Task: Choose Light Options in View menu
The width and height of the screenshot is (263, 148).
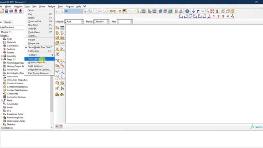Action: pyautogui.click(x=39, y=66)
